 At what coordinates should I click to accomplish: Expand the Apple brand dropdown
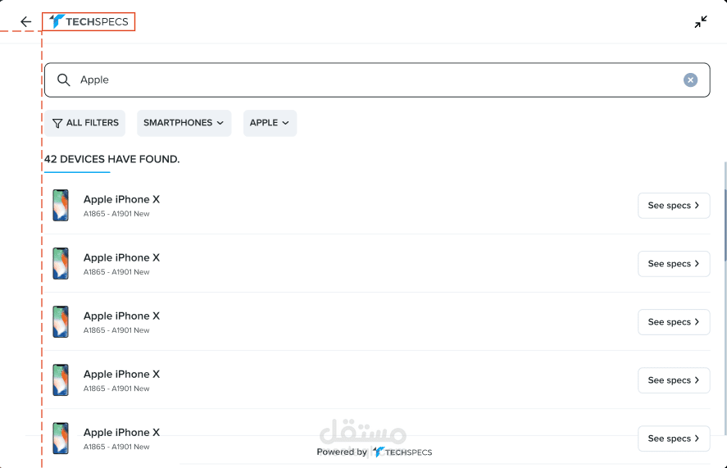[x=270, y=123]
